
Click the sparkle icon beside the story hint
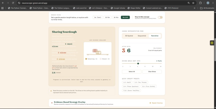[51, 91]
